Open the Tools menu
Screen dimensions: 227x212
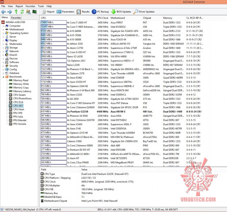(41, 6)
